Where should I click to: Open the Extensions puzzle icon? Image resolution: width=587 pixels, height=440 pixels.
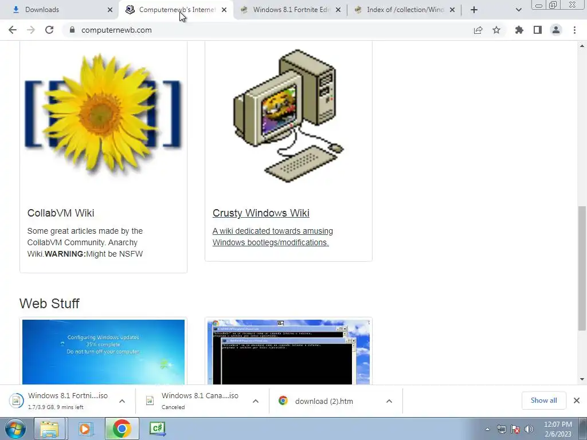(x=519, y=30)
